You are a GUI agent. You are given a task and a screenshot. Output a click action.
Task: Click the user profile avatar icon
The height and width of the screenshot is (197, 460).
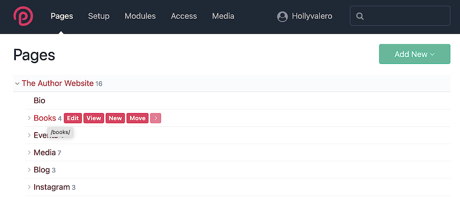(x=282, y=16)
